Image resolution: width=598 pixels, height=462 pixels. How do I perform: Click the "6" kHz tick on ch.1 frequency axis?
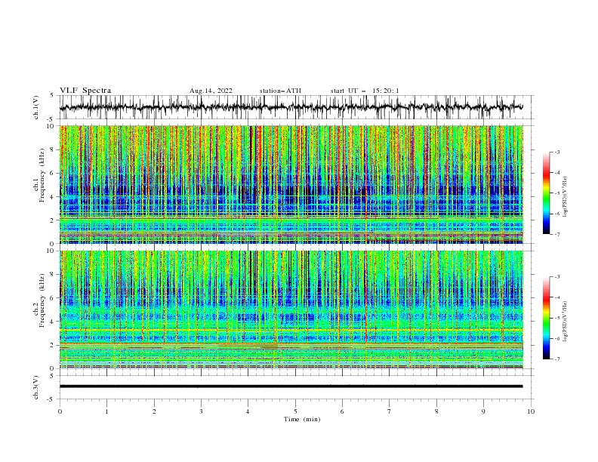tap(54, 173)
